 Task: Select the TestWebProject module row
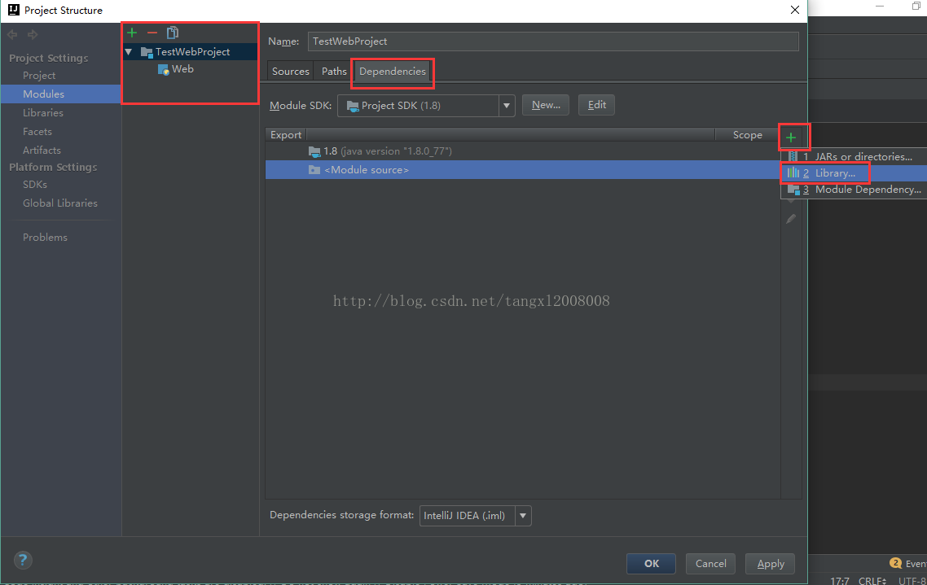191,52
